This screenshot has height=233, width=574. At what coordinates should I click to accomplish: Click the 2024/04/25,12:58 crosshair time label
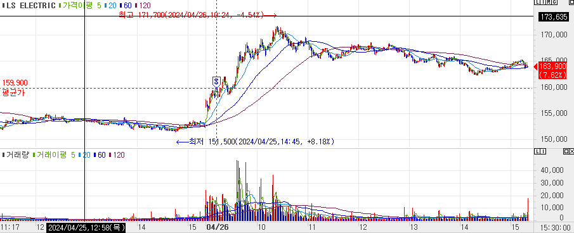86,227
